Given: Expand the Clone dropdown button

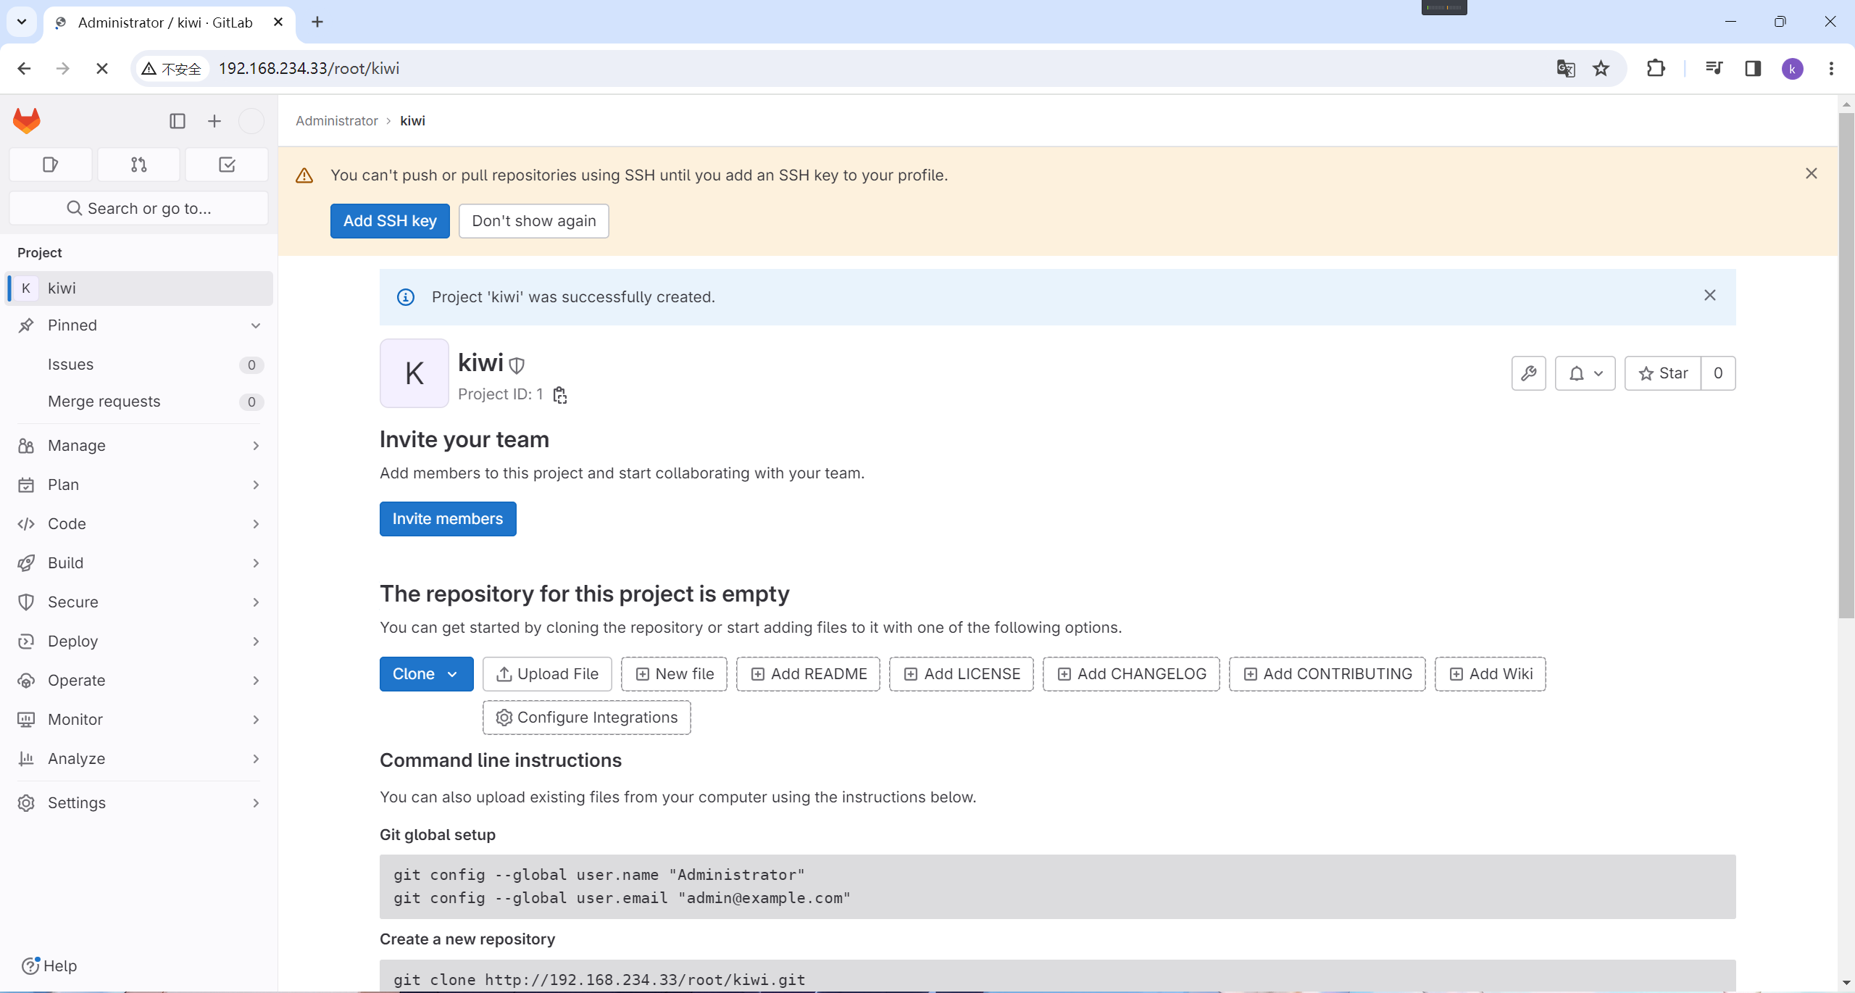Looking at the screenshot, I should (x=426, y=674).
